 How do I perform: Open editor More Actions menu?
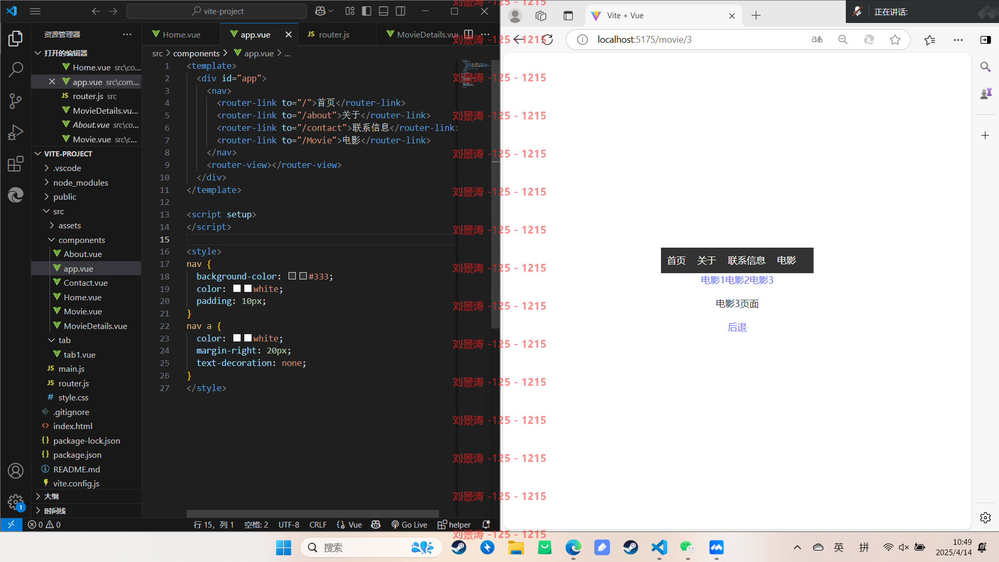click(x=485, y=34)
